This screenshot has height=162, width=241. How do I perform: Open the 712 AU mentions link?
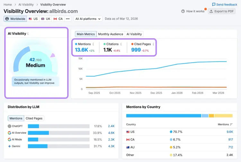point(230,147)
